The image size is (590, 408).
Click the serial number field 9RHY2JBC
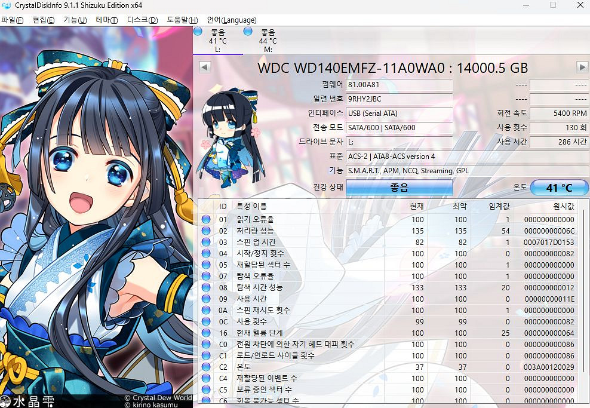point(400,99)
